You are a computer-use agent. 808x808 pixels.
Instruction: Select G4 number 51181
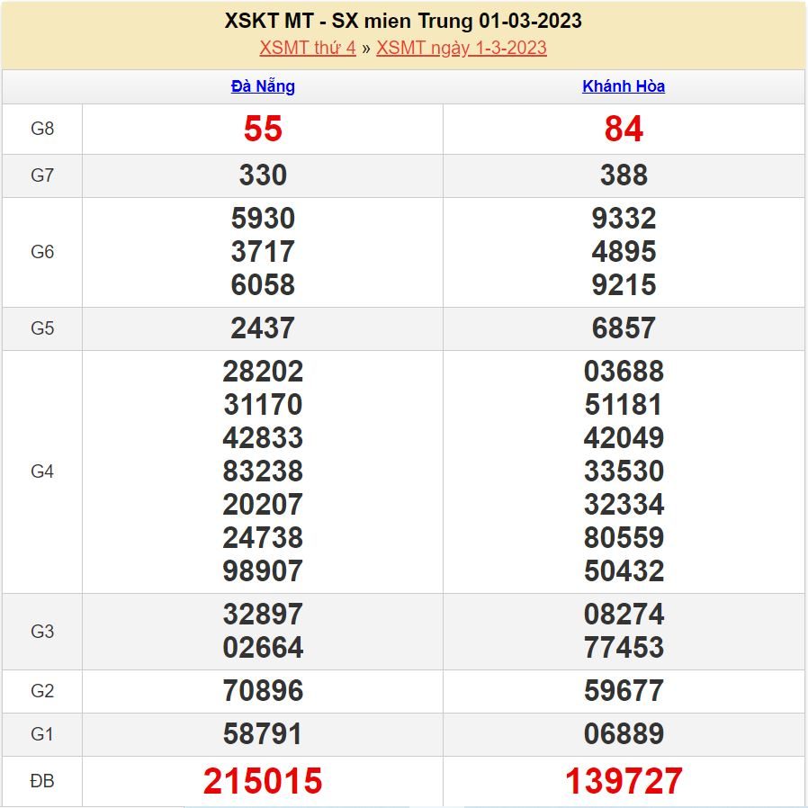point(624,405)
